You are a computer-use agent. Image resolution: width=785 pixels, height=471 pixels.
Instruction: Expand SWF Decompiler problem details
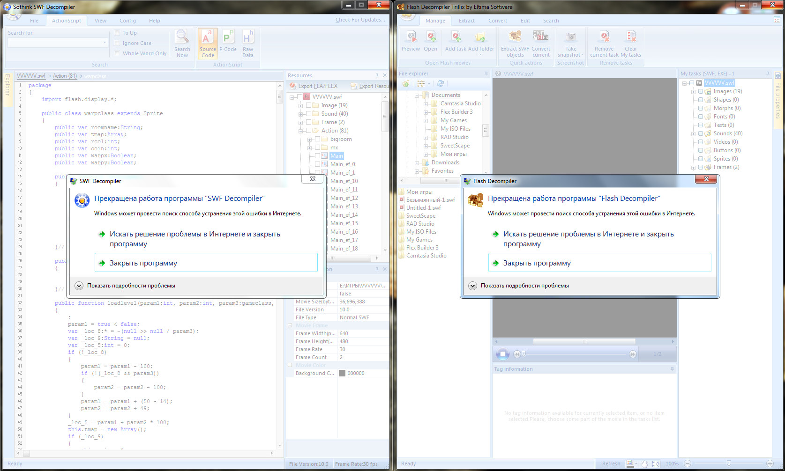[79, 286]
